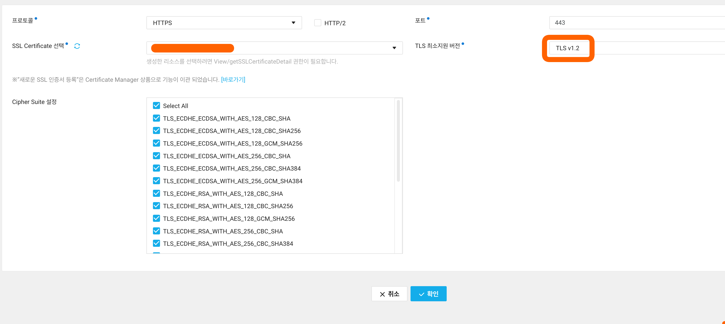Click the 취소 cancel button

[x=389, y=294]
